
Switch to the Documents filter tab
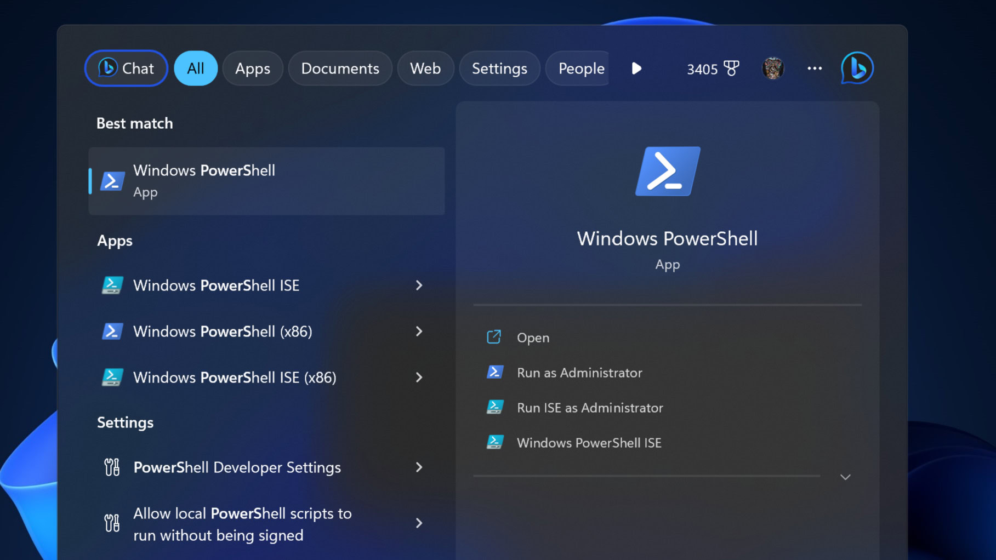point(340,68)
